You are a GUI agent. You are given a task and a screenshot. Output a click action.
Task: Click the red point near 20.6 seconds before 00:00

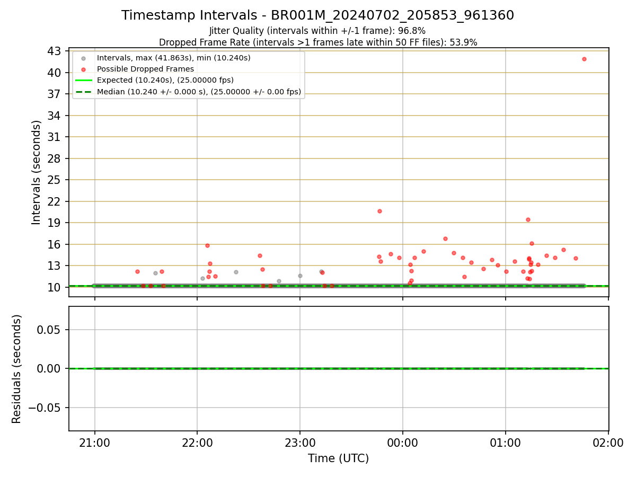(x=379, y=211)
